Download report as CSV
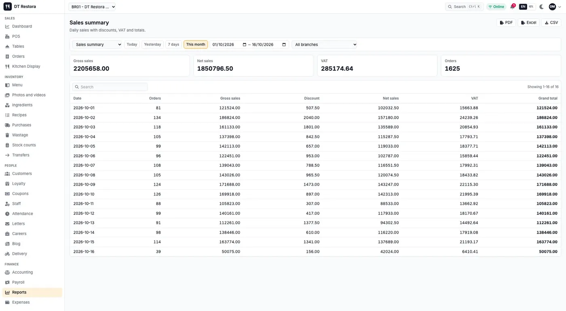Image resolution: width=566 pixels, height=311 pixels. click(551, 23)
